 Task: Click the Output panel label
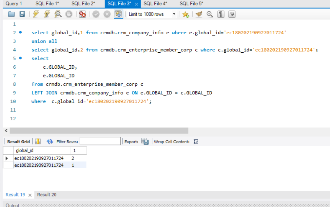[12, 205]
